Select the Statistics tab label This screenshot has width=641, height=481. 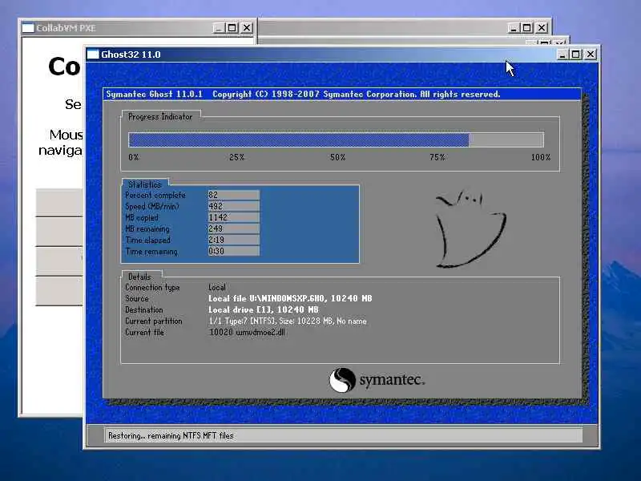pos(144,184)
